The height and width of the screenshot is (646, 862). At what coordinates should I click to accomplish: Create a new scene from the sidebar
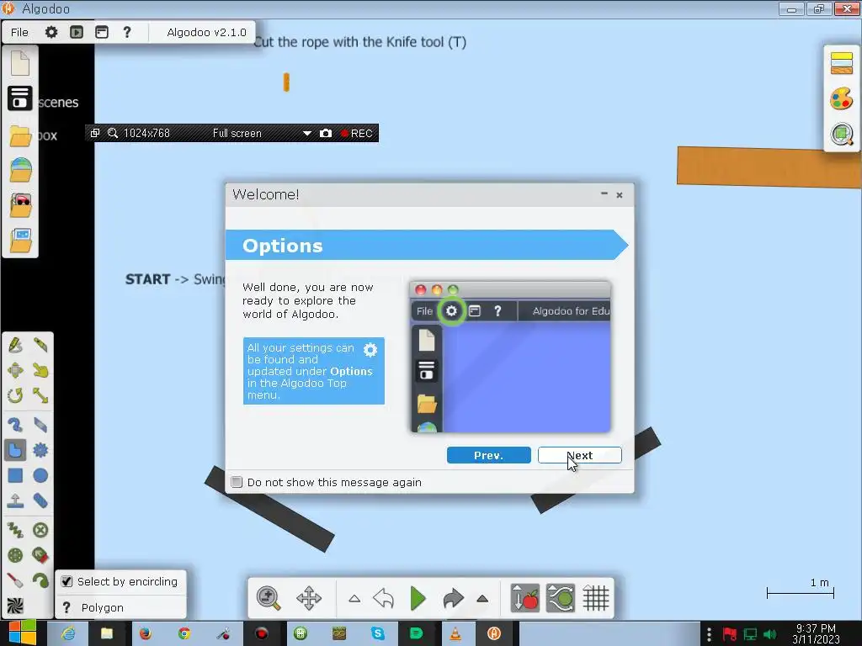(20, 63)
